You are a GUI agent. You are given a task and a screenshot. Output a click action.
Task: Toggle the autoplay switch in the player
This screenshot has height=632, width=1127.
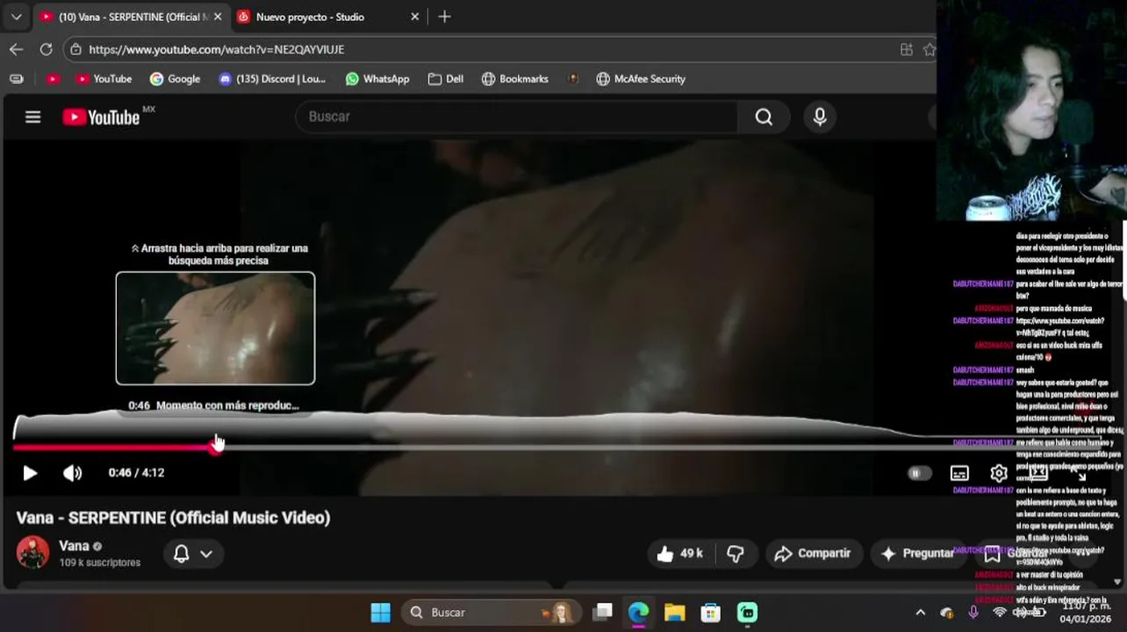(x=918, y=473)
